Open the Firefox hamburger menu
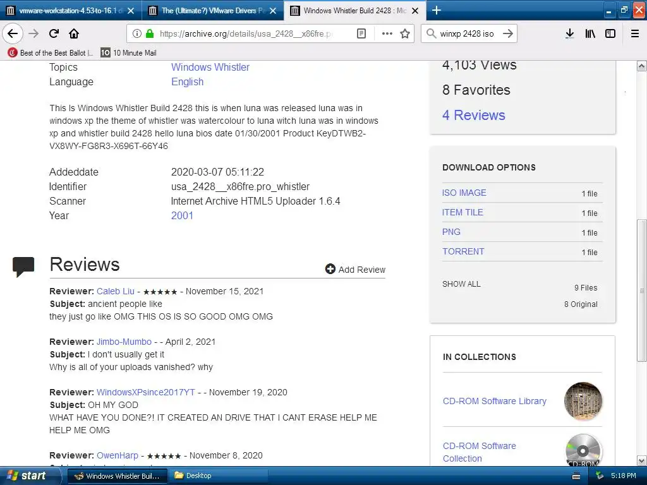The image size is (647, 485). tap(635, 33)
